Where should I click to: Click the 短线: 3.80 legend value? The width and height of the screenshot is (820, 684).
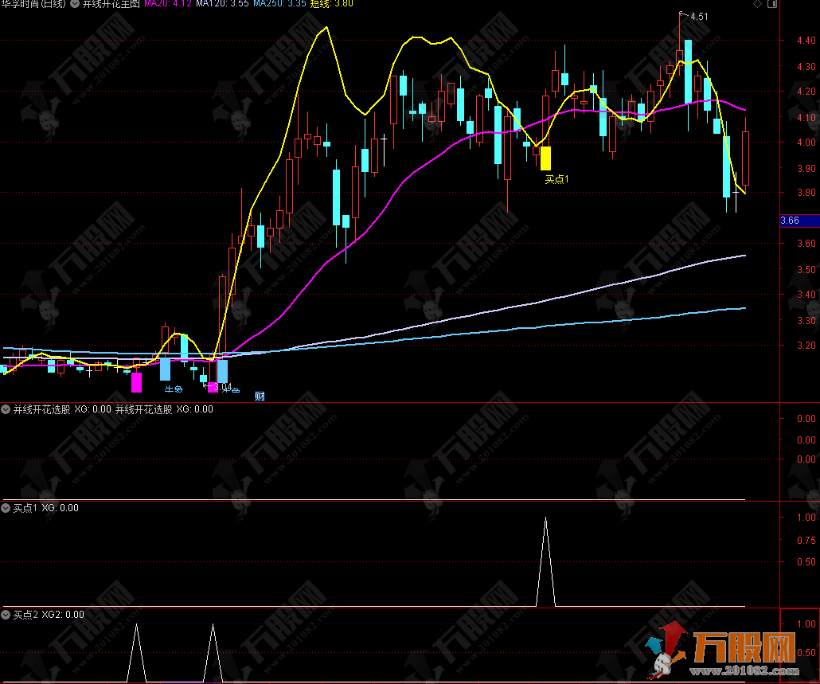(331, 4)
